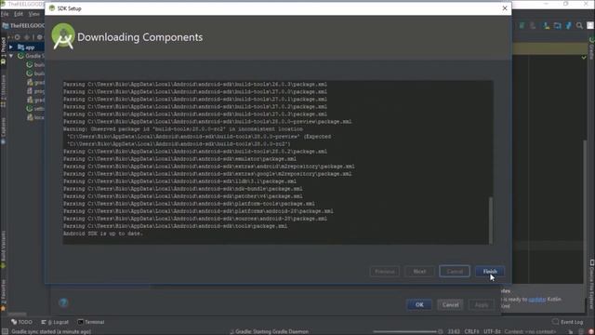
Task: Click the project panel settings gear icon
Action: click(x=39, y=37)
